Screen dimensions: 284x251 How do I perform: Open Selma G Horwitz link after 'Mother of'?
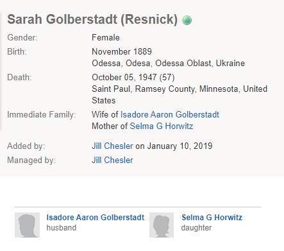[x=162, y=126]
